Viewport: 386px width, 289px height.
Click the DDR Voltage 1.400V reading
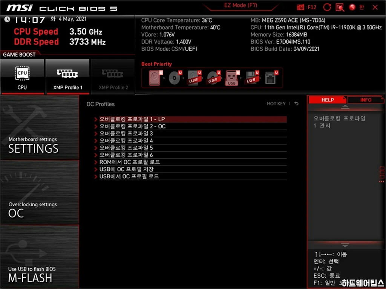[x=166, y=41]
